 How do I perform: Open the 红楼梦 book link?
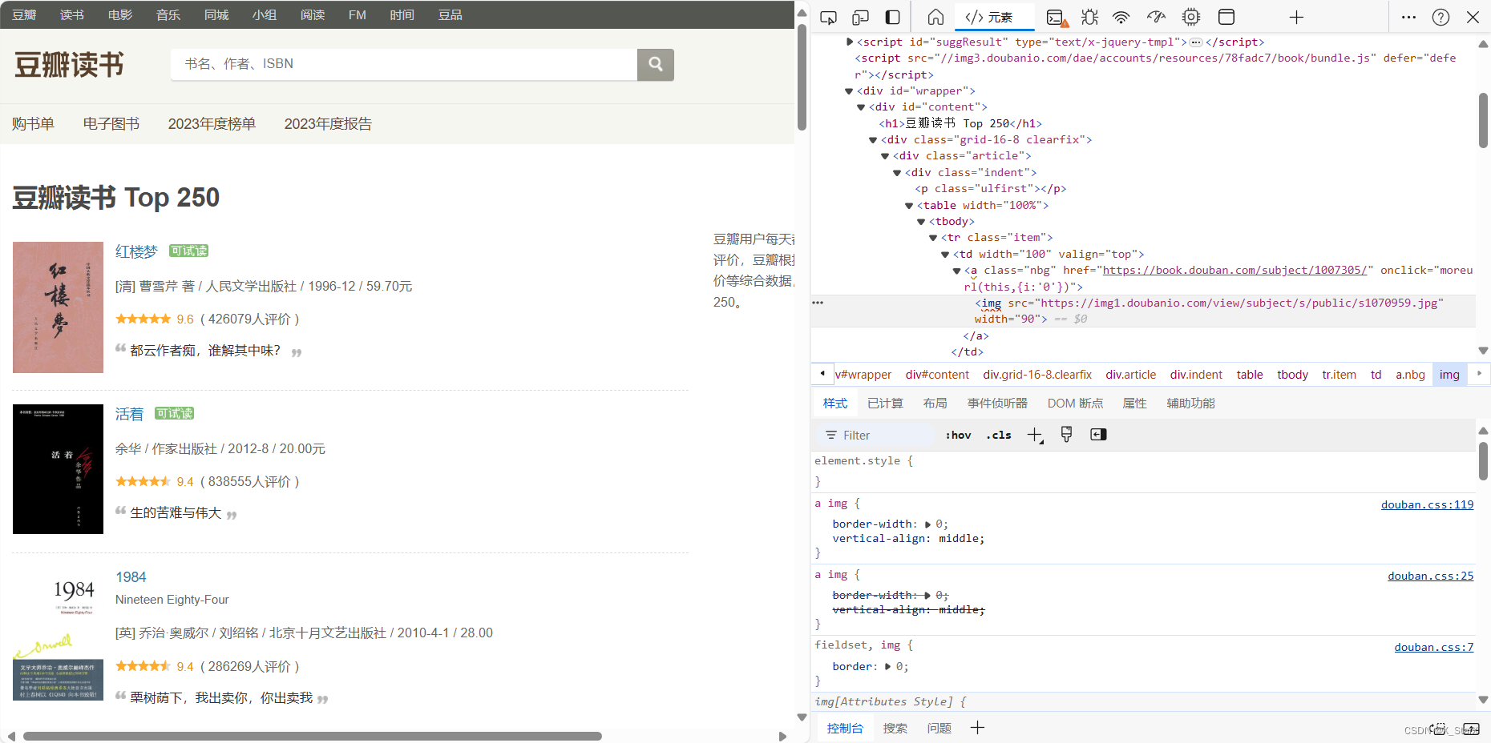[x=136, y=252]
